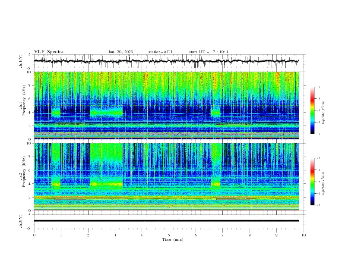Viewport: 342px width, 264px height.
Task: Click the upper colorbar for ch.1 PSD
Action: click(x=312, y=110)
